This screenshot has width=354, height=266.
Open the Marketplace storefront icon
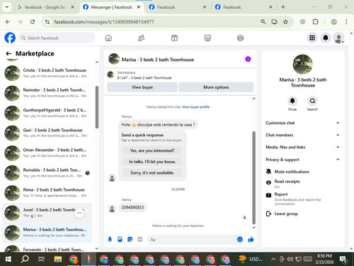tap(207, 38)
